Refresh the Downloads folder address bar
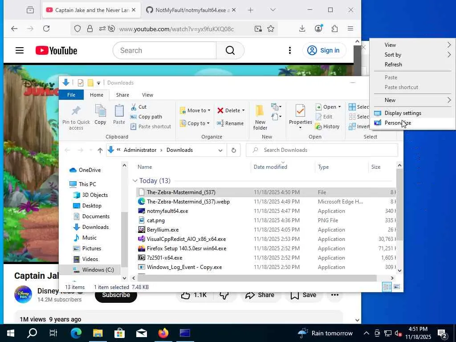 pos(233,150)
